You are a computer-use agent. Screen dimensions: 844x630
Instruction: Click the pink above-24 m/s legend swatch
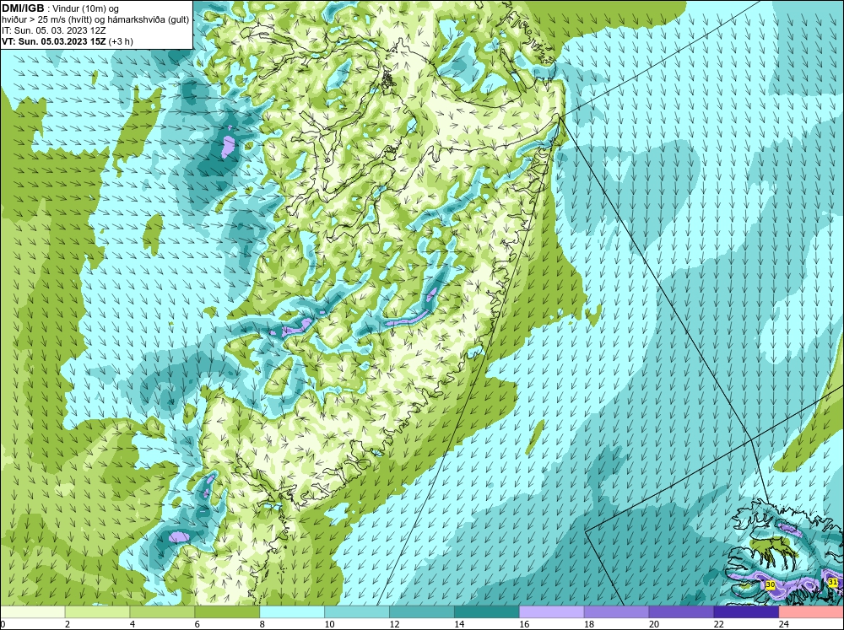click(811, 612)
